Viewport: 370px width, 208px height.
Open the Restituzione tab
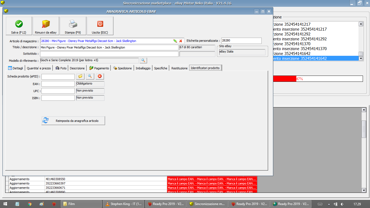[179, 68]
